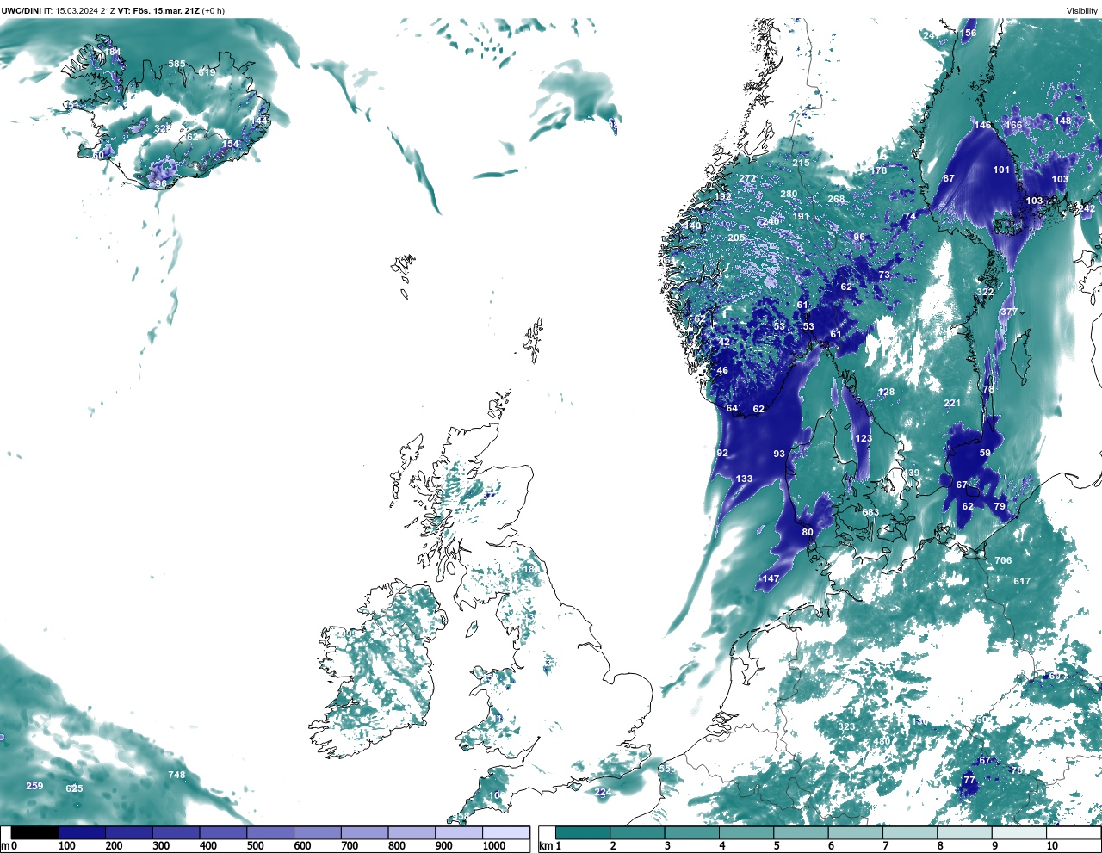
Task: Click the '(+0 h)' forecast offset text
Action: pos(214,10)
